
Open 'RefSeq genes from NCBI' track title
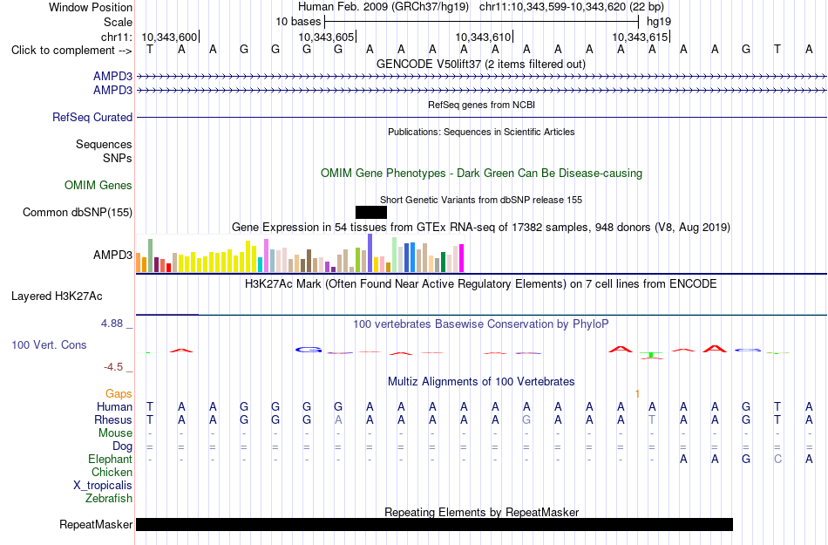click(481, 105)
